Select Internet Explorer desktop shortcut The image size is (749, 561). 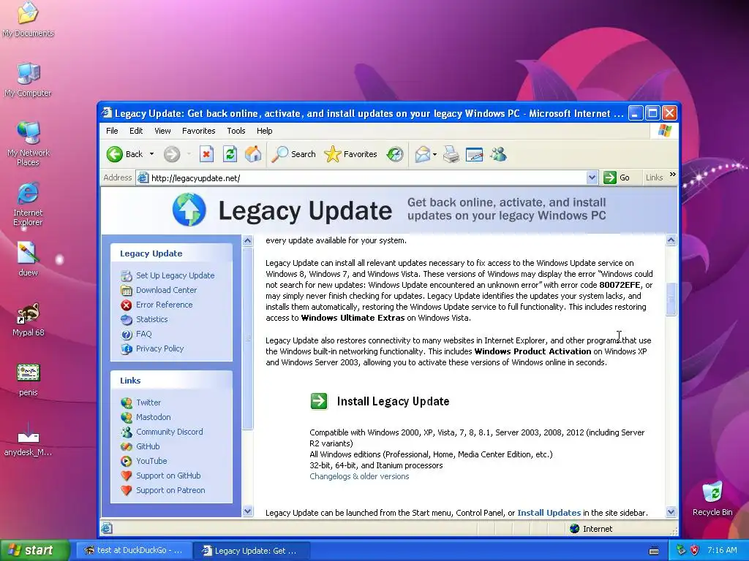tap(28, 204)
